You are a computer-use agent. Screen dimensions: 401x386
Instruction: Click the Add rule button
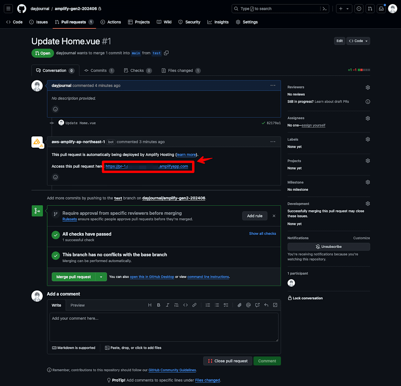point(255,216)
